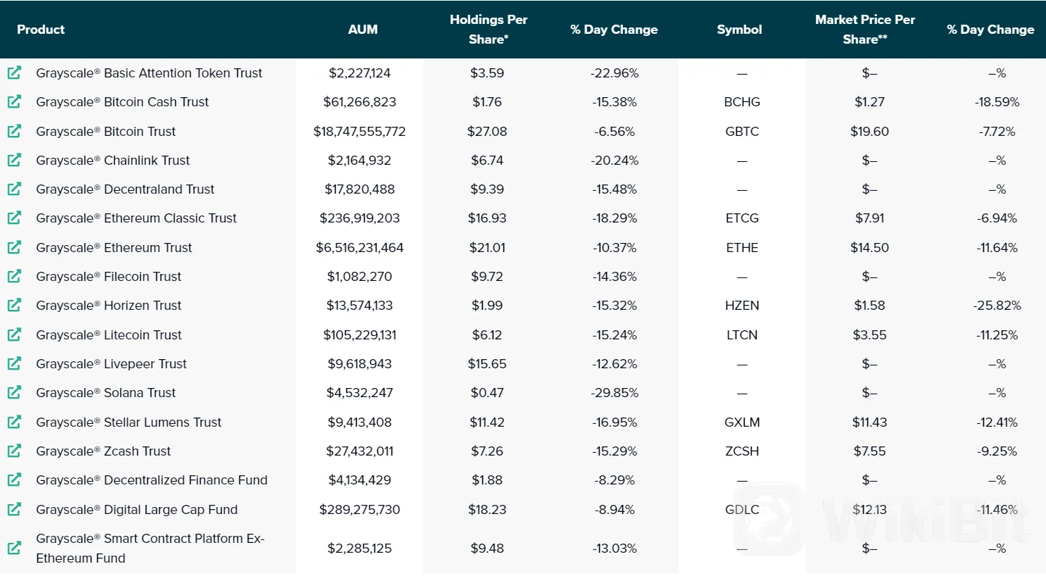Open the Grayscale Decentraland Trust link
1046x576 pixels.
125,189
